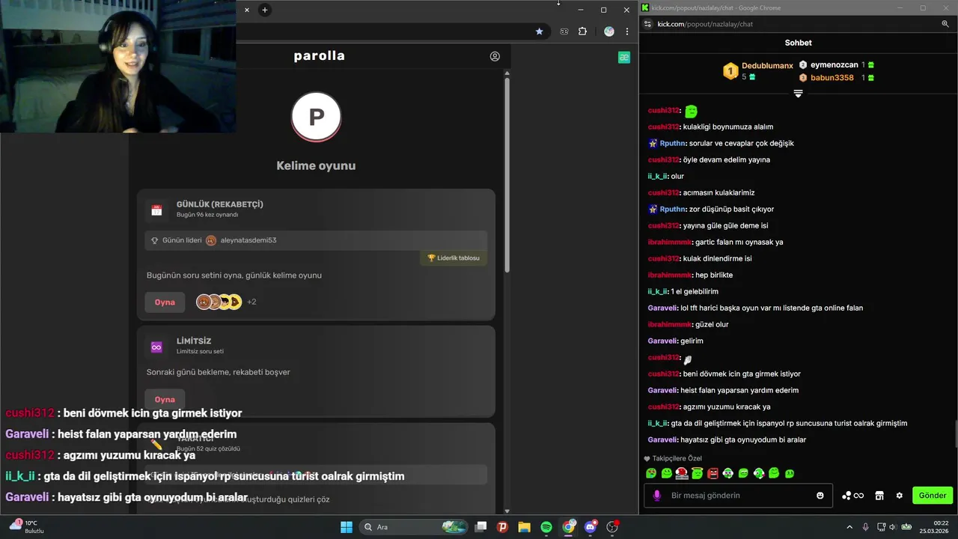This screenshot has height=539, width=958.
Task: Open the Windows Start menu
Action: (x=347, y=527)
